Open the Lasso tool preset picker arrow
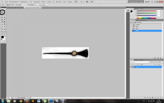Screen dimensions: 164x103 (x=5, y=5)
